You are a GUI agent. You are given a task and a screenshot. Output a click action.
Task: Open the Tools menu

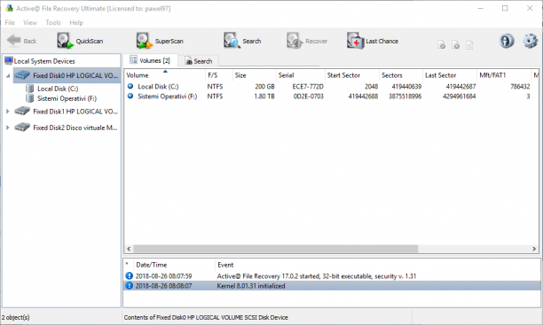coord(53,22)
